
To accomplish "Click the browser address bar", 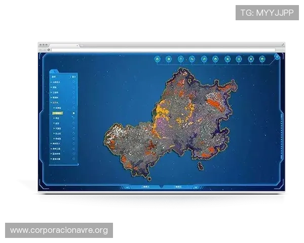I will 162,50.
